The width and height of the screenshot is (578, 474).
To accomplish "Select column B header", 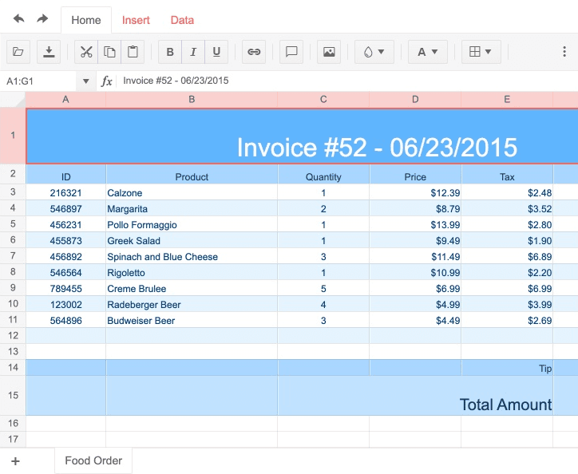I will (x=192, y=100).
